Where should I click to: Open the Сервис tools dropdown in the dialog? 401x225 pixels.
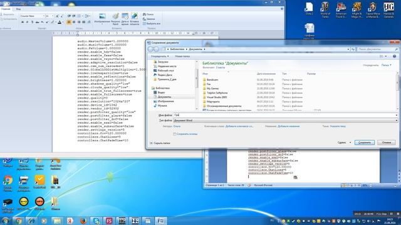point(344,142)
